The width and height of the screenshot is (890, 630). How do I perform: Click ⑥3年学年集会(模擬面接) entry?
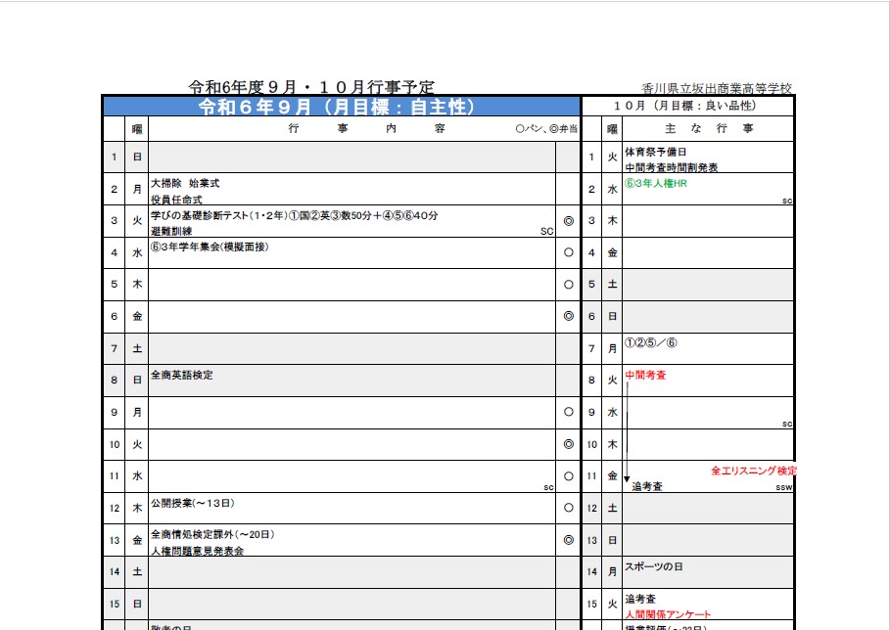pos(210,247)
